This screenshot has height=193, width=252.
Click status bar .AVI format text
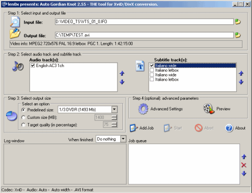tap(84, 190)
